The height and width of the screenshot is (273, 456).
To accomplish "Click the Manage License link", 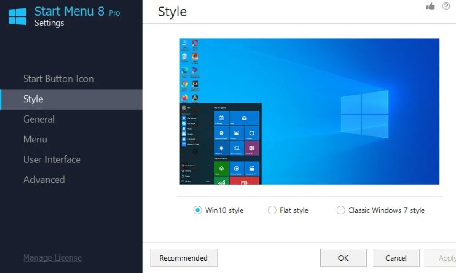I will coord(52,257).
